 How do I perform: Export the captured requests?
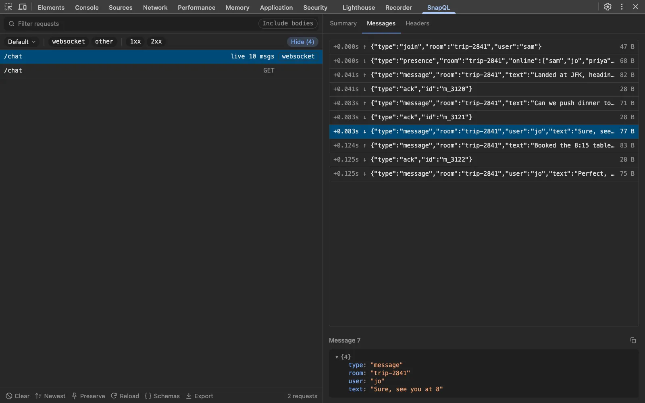[200, 396]
